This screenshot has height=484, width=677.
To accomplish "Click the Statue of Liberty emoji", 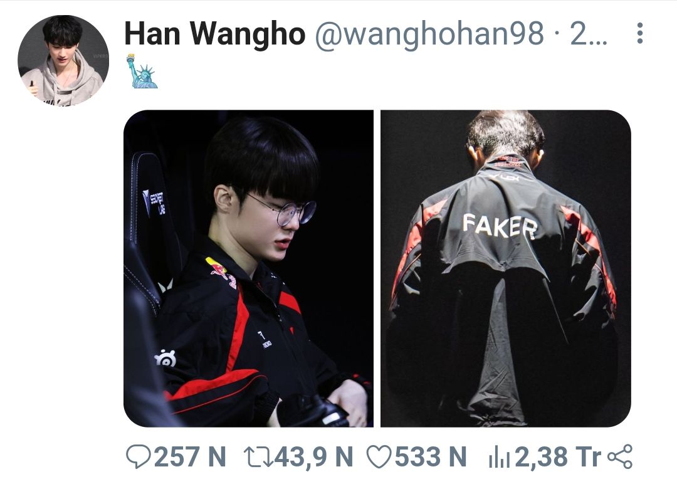I will coord(142,71).
